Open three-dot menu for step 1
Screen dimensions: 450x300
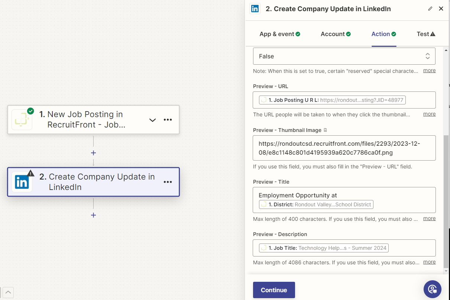tap(168, 120)
